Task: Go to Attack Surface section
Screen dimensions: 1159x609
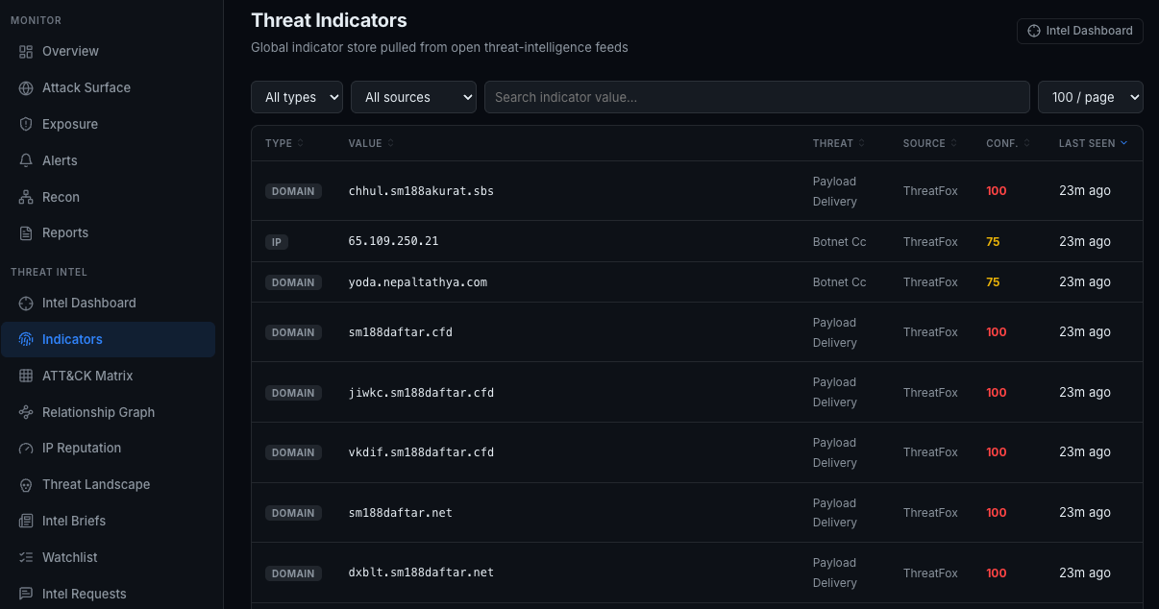Action: click(108, 87)
